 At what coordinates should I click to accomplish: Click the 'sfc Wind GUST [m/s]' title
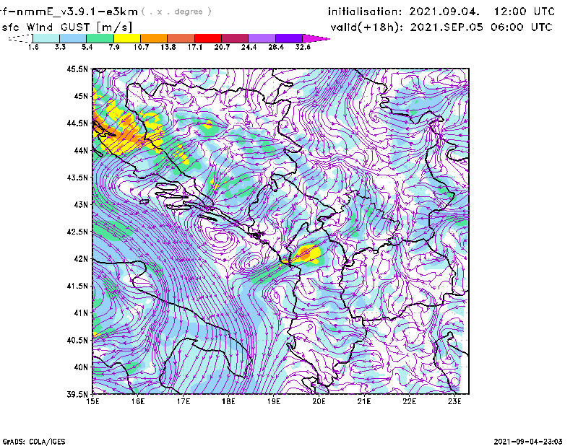click(x=66, y=27)
